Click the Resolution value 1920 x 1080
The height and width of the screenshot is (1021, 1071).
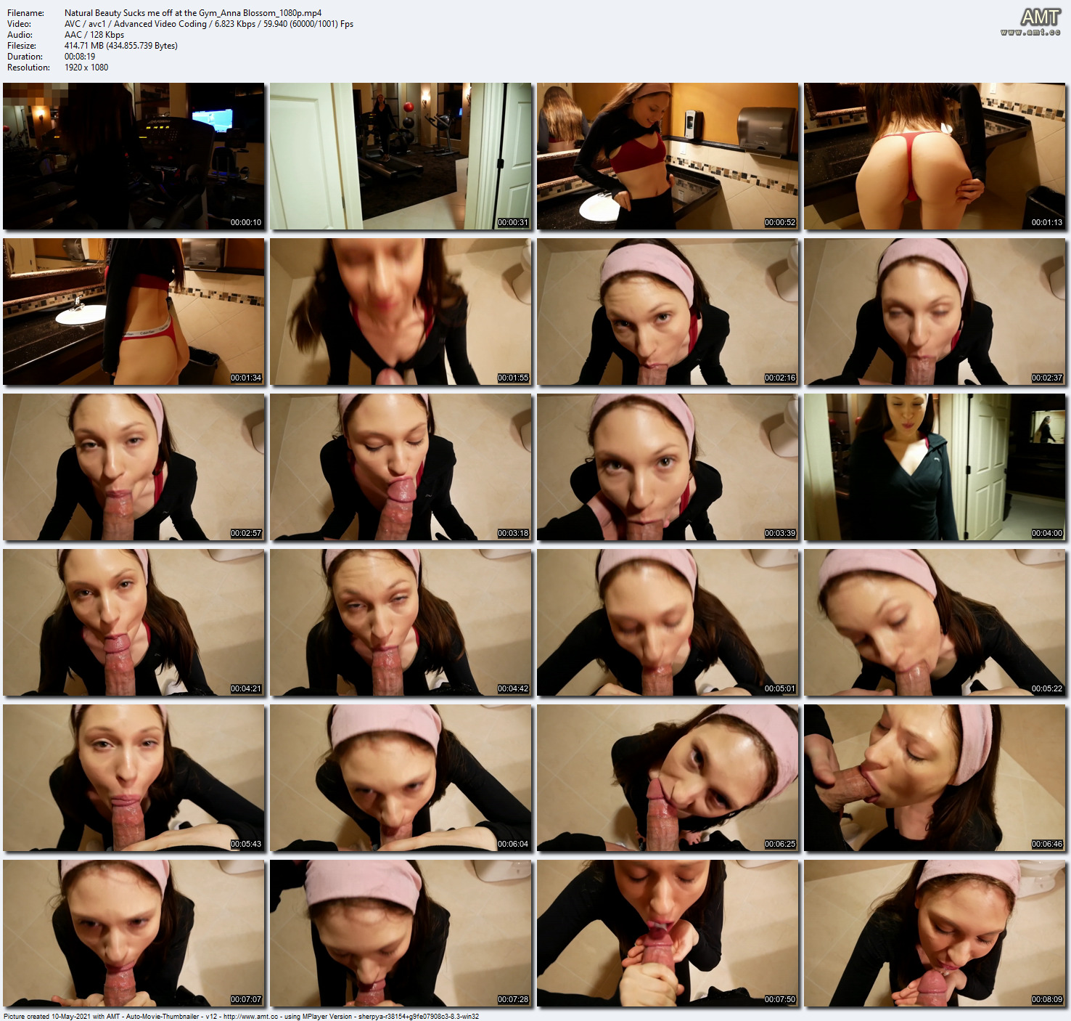coord(86,68)
